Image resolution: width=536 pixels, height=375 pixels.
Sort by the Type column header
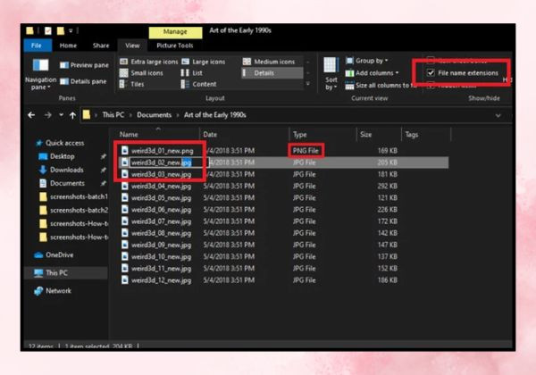pyautogui.click(x=300, y=135)
